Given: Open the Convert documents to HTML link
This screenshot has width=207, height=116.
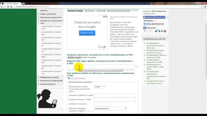Looking at the screenshot, I should click(x=155, y=61).
